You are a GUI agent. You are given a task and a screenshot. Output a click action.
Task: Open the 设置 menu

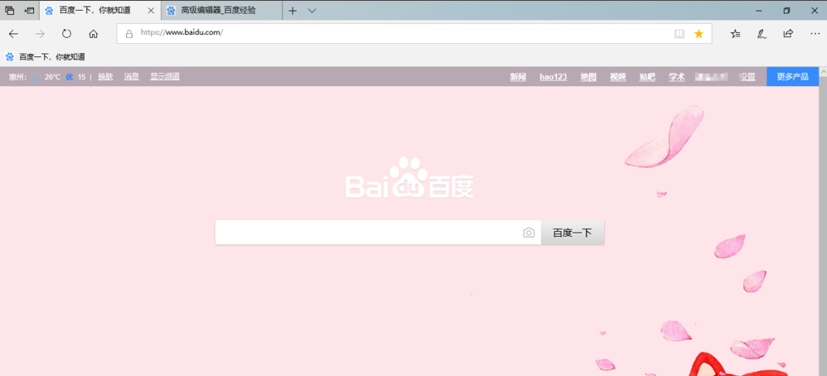pyautogui.click(x=747, y=77)
